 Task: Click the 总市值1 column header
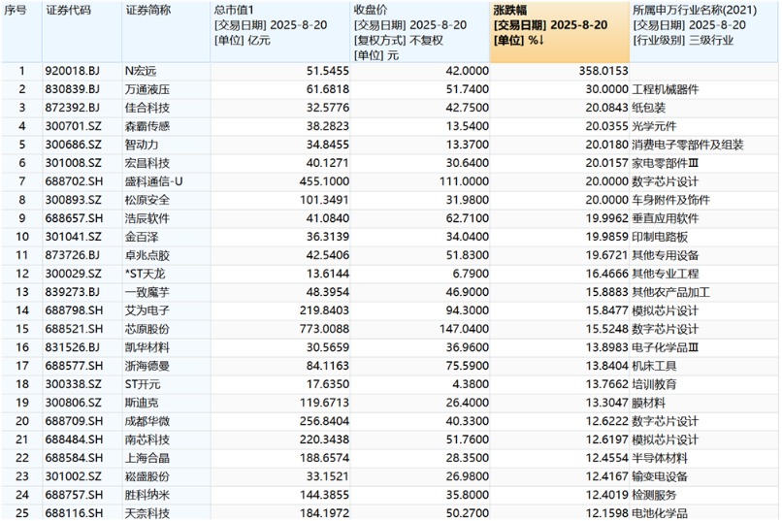(x=279, y=32)
